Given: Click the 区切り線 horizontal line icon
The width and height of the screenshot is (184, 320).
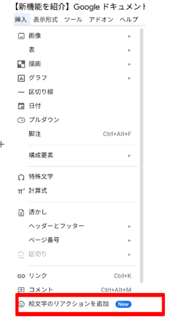Looking at the screenshot, I should 21,92.
